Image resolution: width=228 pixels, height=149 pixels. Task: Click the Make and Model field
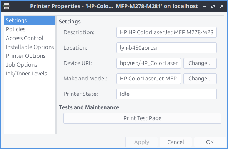(149, 79)
